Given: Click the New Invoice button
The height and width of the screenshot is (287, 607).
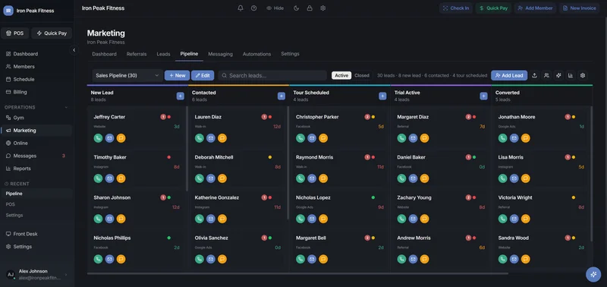Looking at the screenshot, I should (x=579, y=8).
